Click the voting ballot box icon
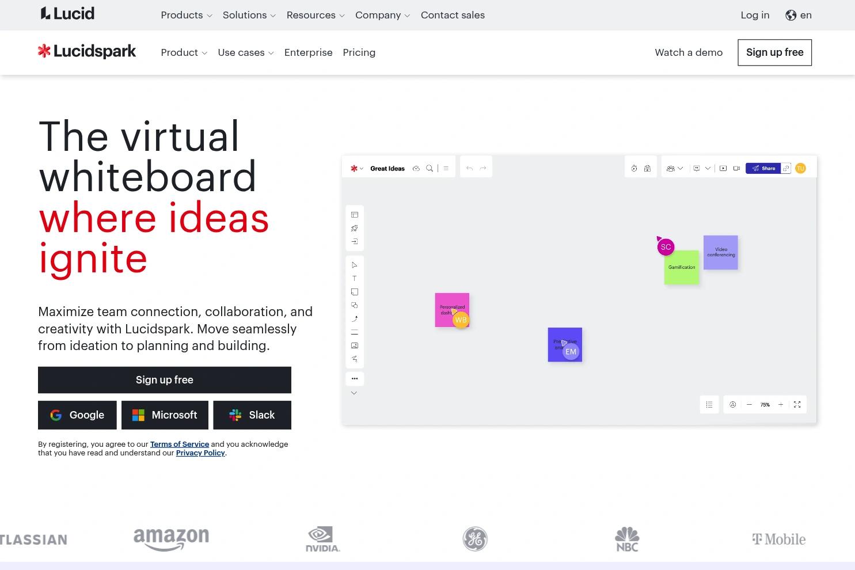This screenshot has width=855, height=570. pyautogui.click(x=648, y=168)
